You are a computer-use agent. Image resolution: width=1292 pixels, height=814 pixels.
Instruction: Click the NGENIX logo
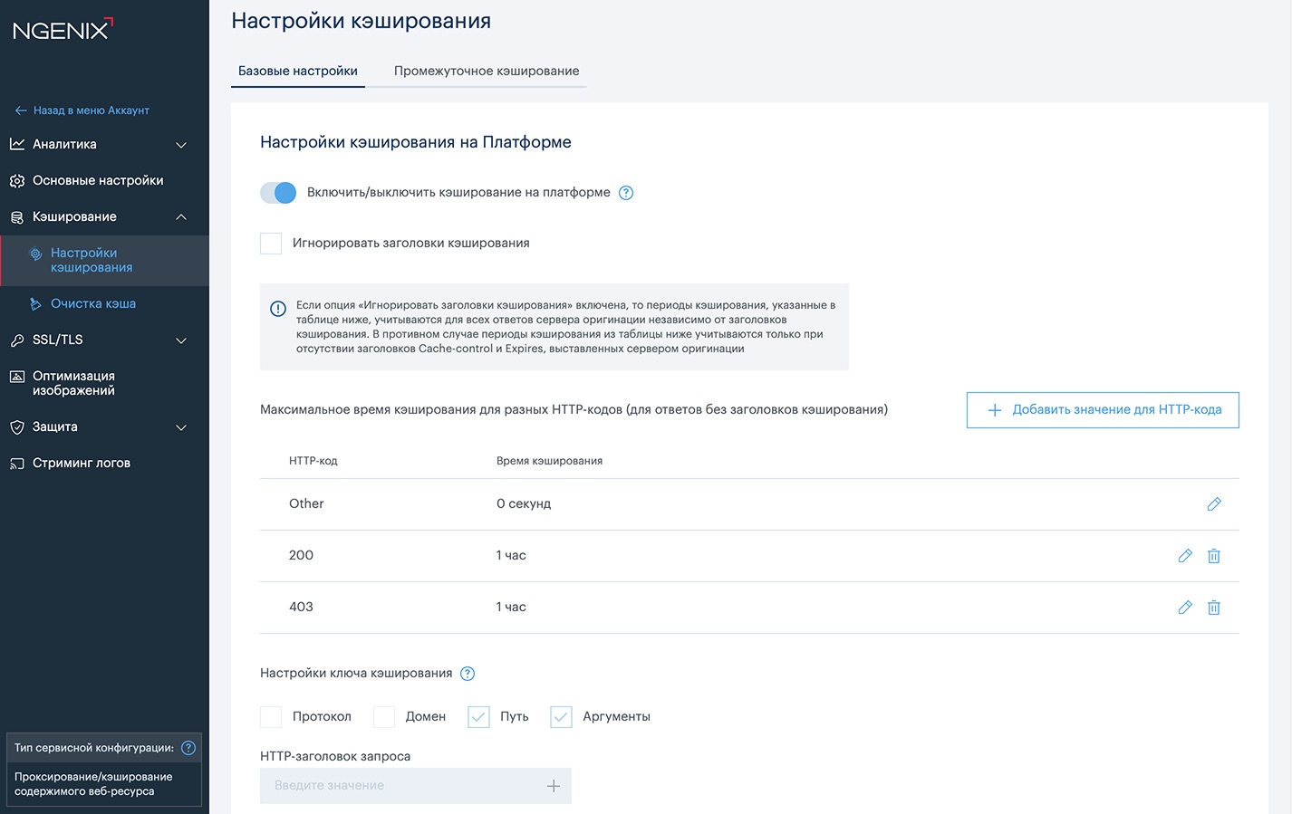click(x=63, y=29)
